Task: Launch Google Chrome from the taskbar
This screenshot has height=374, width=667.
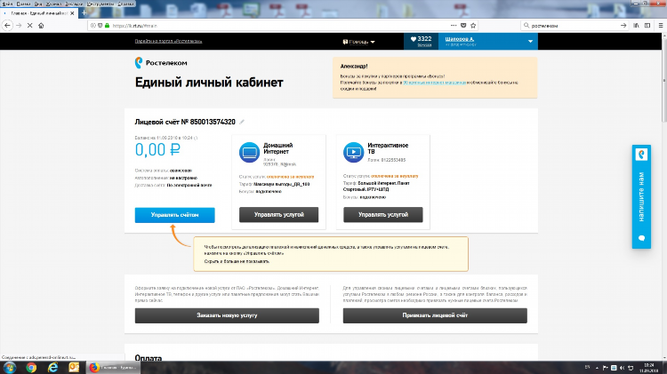Action: [x=31, y=368]
